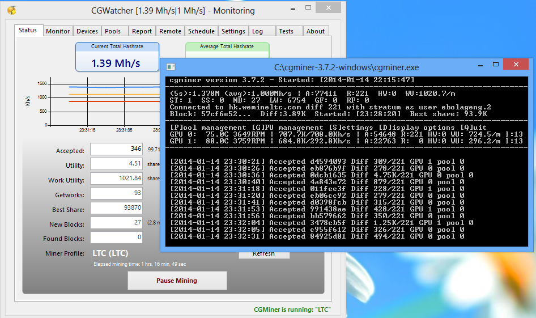The image size is (536, 318).
Task: Click the Pause Mining button
Action: pyautogui.click(x=177, y=281)
